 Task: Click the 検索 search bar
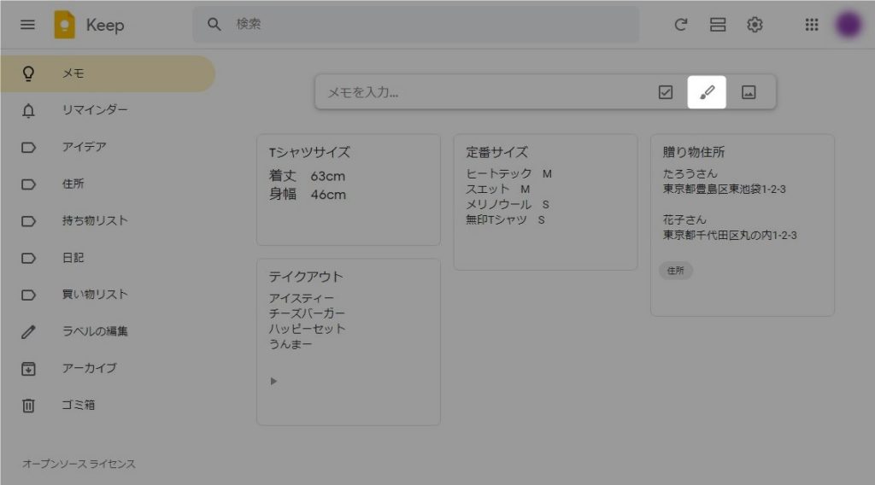point(427,25)
